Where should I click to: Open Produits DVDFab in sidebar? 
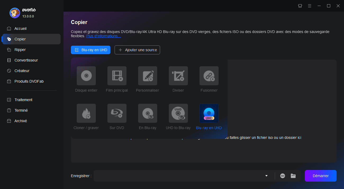point(31,81)
